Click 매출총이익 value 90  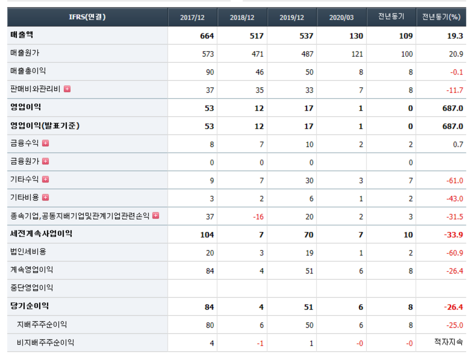point(210,72)
